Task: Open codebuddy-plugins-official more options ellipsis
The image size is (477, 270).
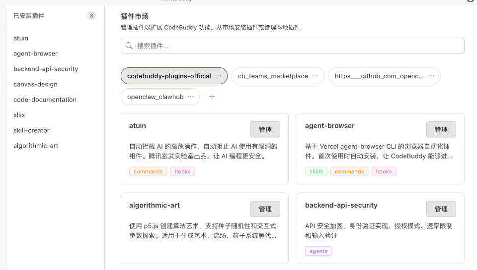Action: click(218, 76)
